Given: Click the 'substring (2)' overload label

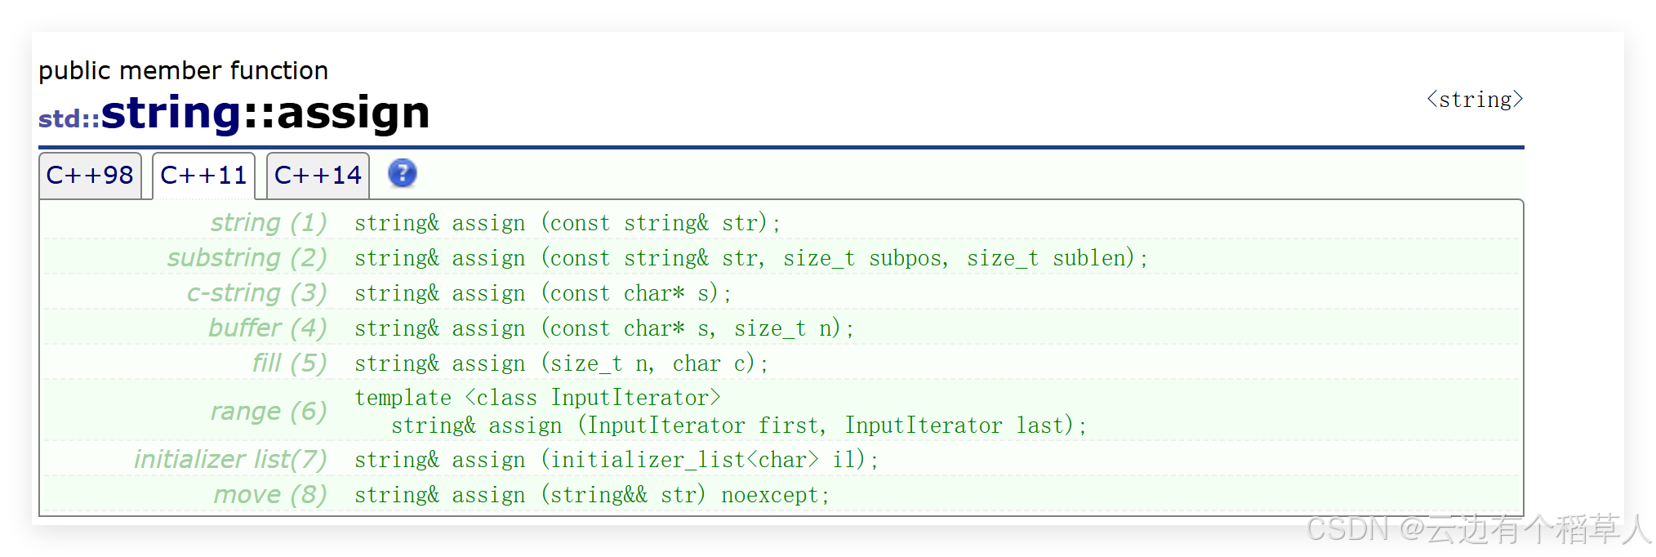Looking at the screenshot, I should pyautogui.click(x=247, y=257).
